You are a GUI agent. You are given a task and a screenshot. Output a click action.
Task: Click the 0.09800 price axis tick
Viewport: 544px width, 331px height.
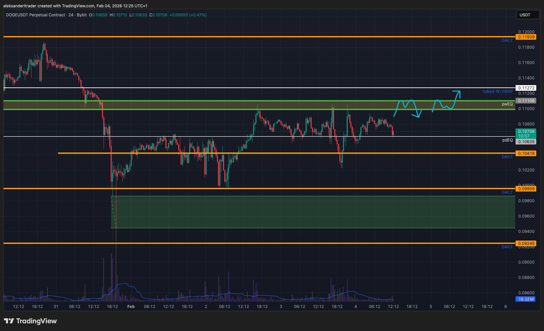[x=526, y=201]
